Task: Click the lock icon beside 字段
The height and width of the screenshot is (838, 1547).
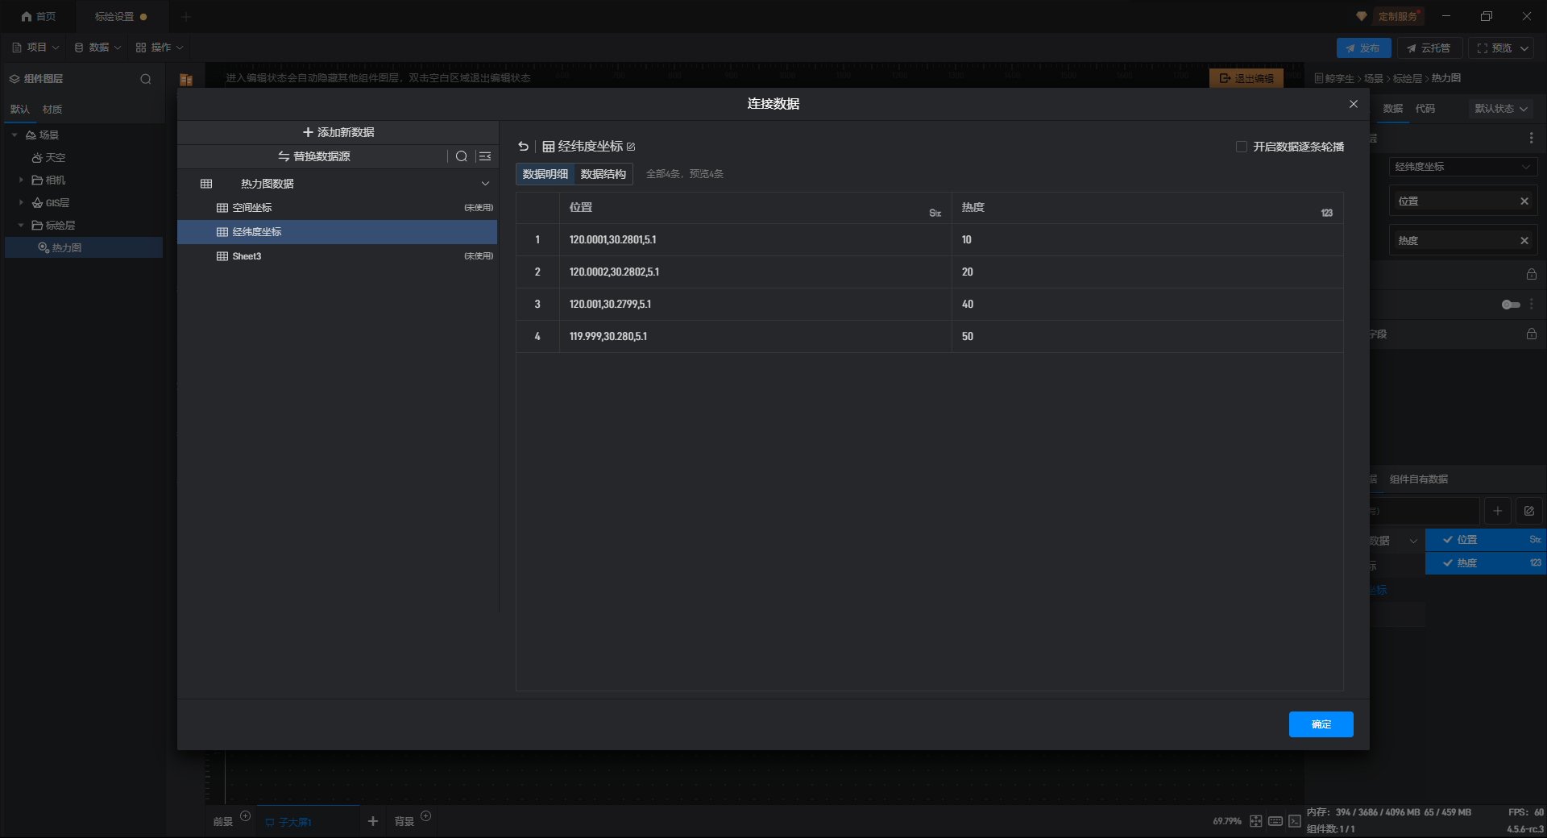Action: [x=1531, y=334]
